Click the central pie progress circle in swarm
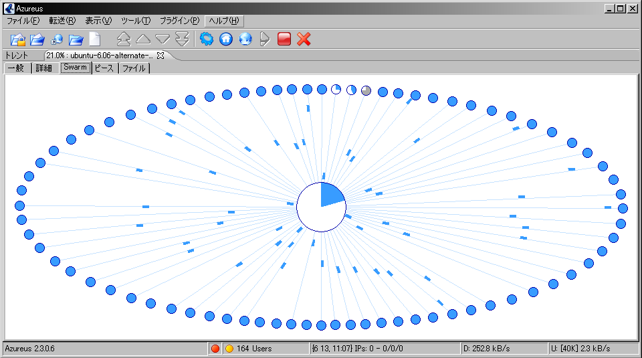The image size is (642, 358). pyautogui.click(x=321, y=206)
